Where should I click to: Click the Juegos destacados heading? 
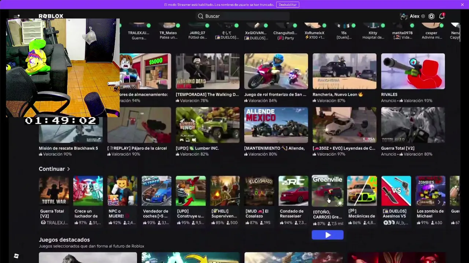click(64, 240)
